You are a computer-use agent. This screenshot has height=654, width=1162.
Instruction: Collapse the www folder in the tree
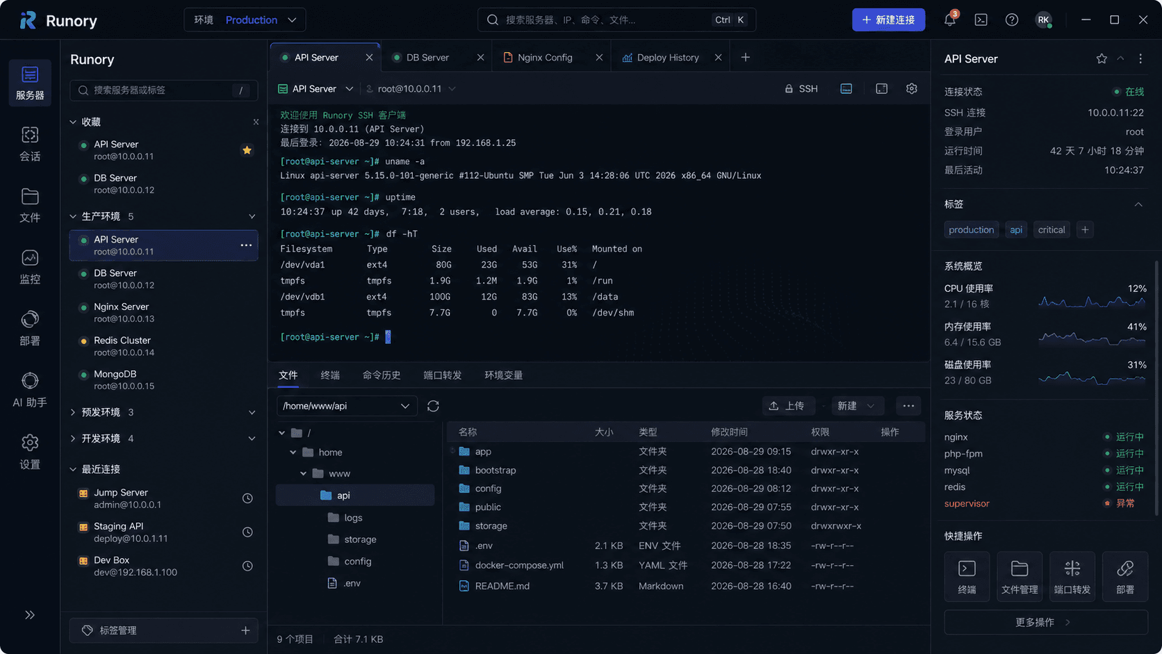304,473
